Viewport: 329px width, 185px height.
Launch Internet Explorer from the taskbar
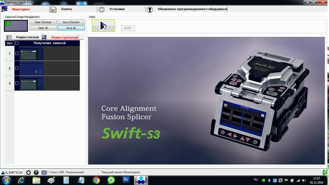pos(21,180)
